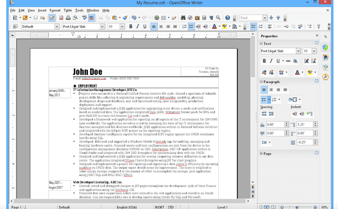
Task: Insert a table from the toolbar
Action: coord(163,17)
